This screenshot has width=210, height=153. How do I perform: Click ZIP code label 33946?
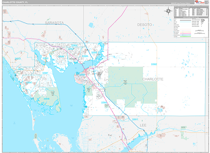[47, 99]
